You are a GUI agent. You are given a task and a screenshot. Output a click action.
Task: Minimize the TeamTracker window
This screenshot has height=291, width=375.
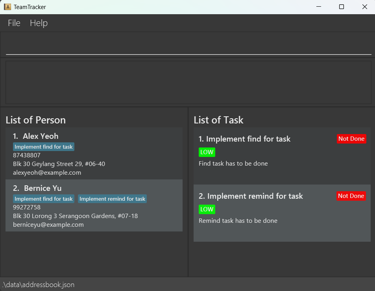(x=319, y=7)
